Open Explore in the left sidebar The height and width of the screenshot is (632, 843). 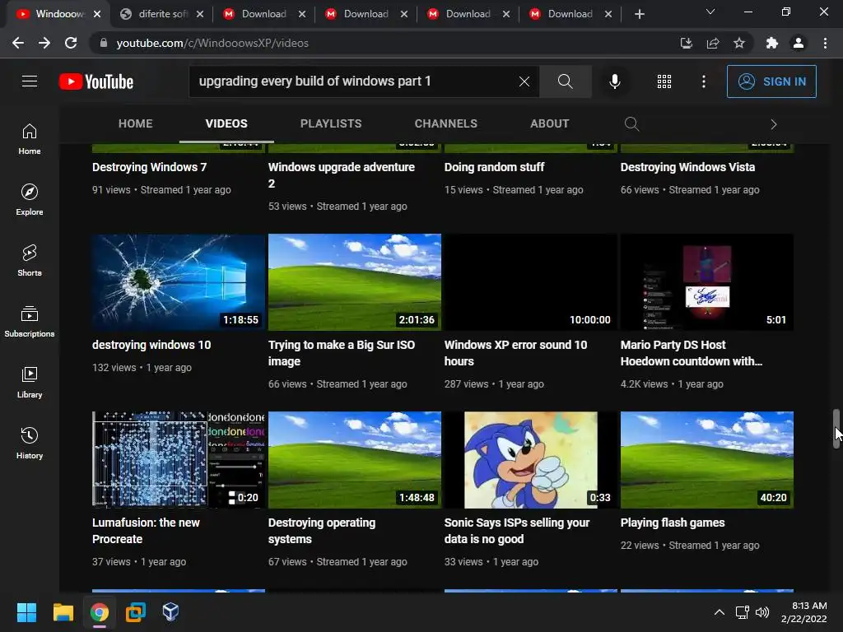pos(30,200)
